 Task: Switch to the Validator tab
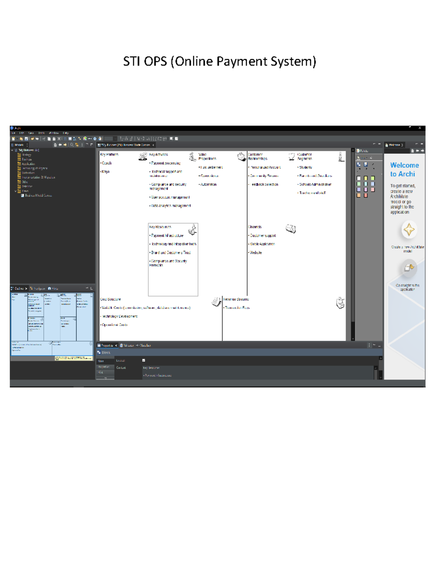pos(127,345)
